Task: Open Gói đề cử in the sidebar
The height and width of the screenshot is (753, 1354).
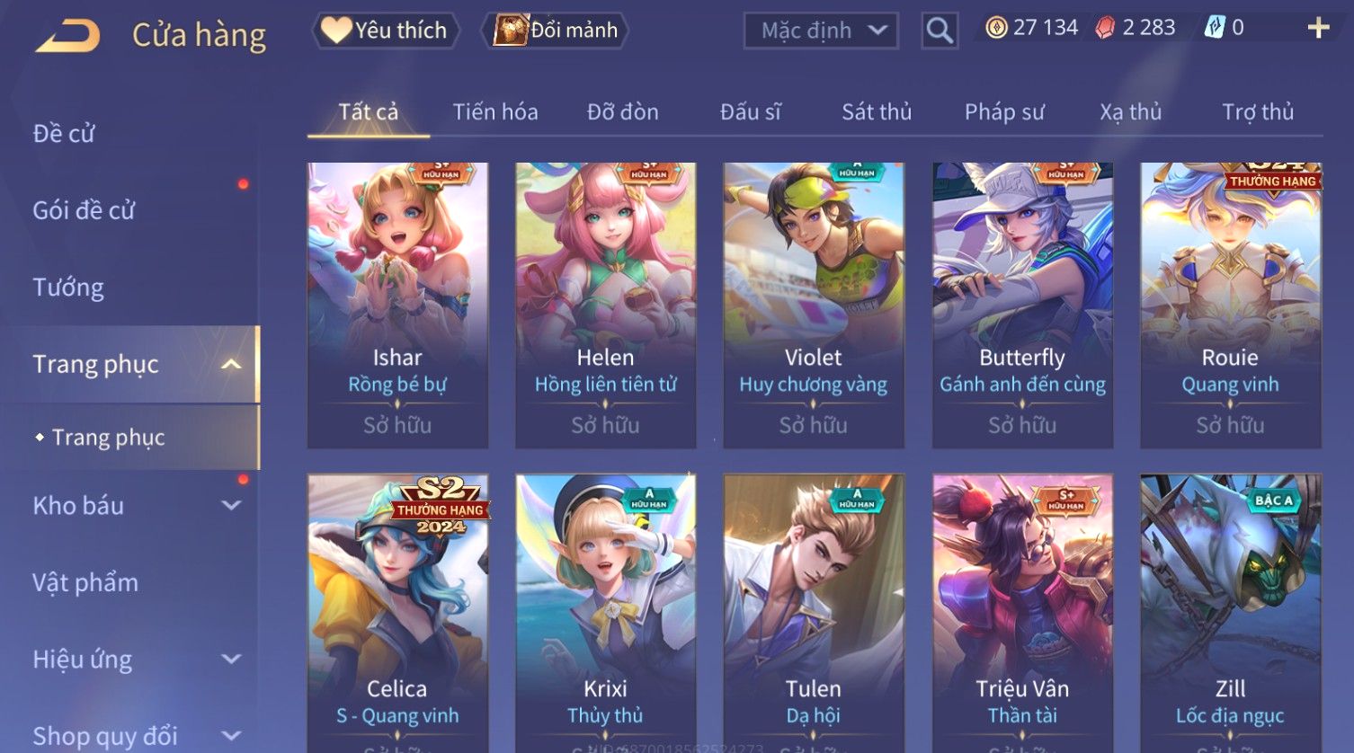Action: (x=84, y=210)
